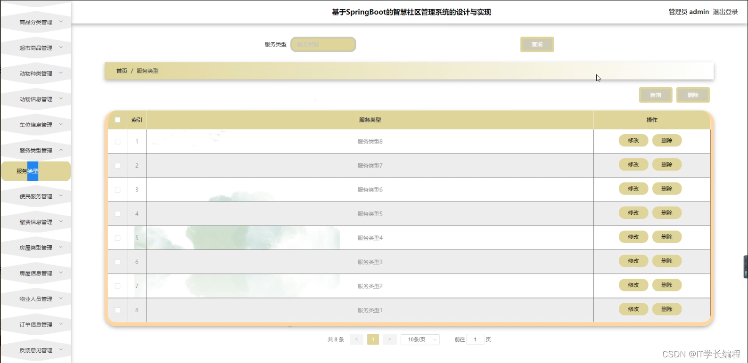
Task: Expand 房屋信息管理 sidebar menu
Action: 36,273
